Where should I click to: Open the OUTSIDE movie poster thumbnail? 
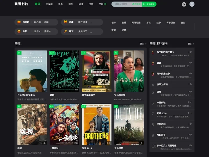tap(129, 125)
